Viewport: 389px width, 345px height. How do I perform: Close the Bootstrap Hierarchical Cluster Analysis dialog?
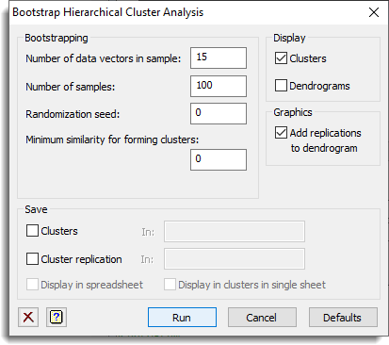[x=374, y=12]
